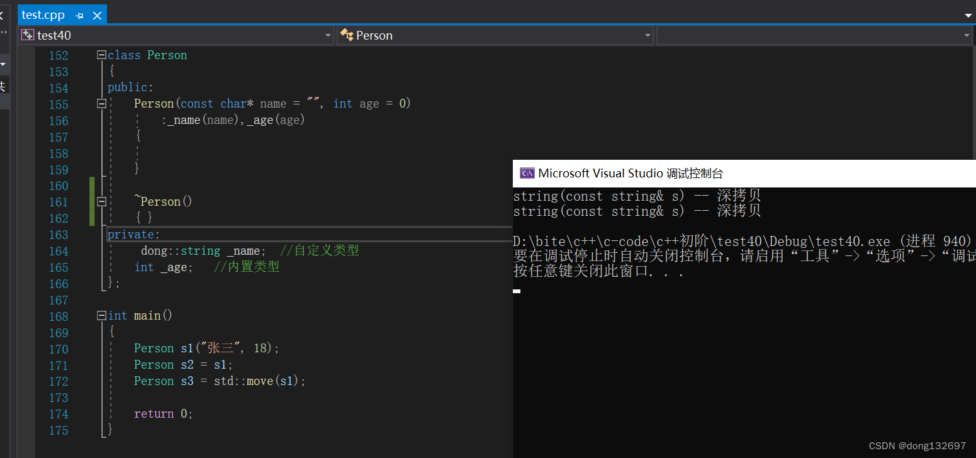Click 'public:' access specifier line

[x=130, y=87]
